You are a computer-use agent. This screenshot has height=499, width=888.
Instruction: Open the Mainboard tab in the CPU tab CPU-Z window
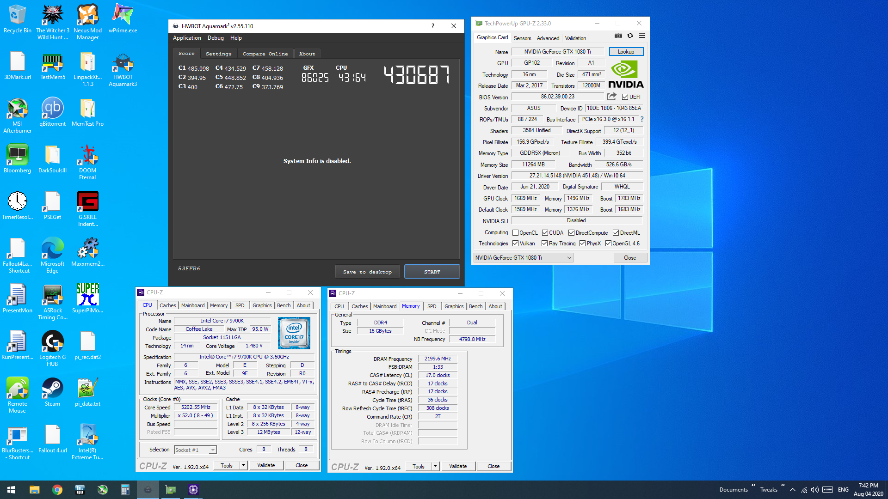(x=193, y=305)
